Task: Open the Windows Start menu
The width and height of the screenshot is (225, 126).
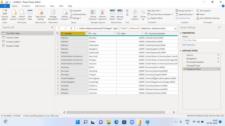Action: click(78, 122)
